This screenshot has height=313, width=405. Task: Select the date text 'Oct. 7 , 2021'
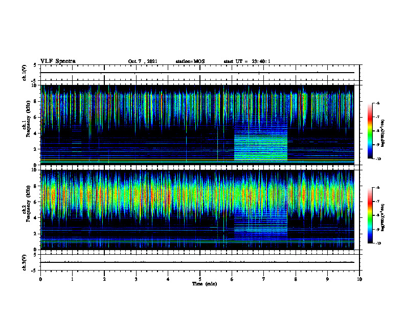tap(143, 61)
